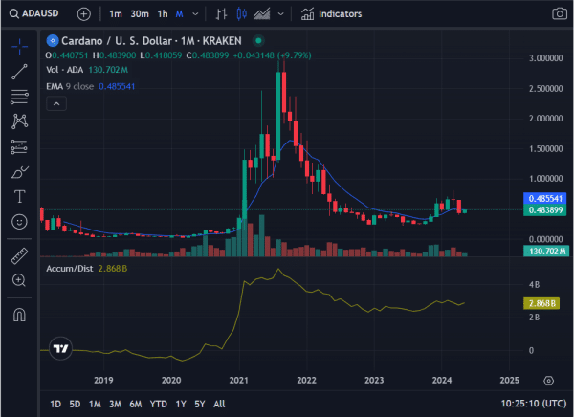Viewport: 574px width, 417px height.
Task: Select the ruler measure tool
Action: pyautogui.click(x=19, y=255)
